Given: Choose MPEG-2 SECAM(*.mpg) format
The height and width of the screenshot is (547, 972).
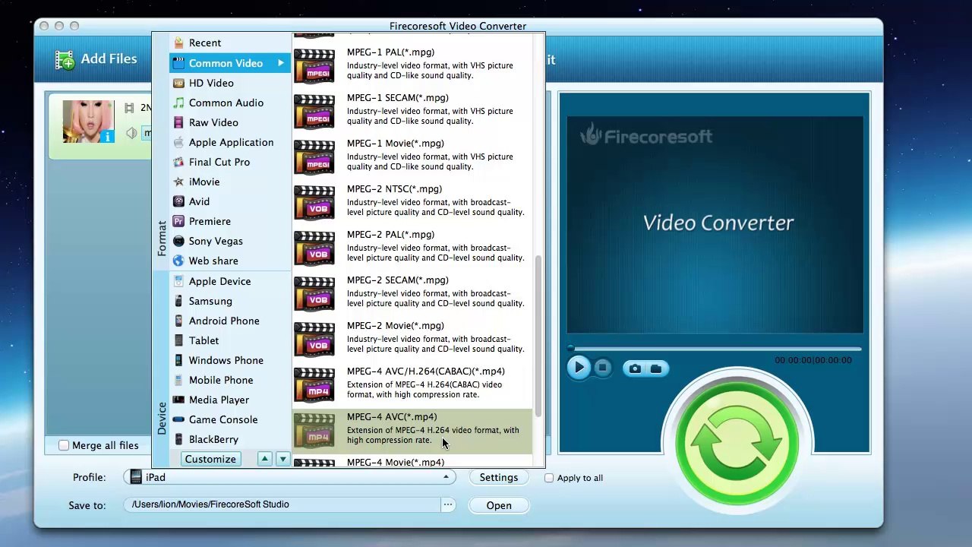Looking at the screenshot, I should pyautogui.click(x=412, y=293).
